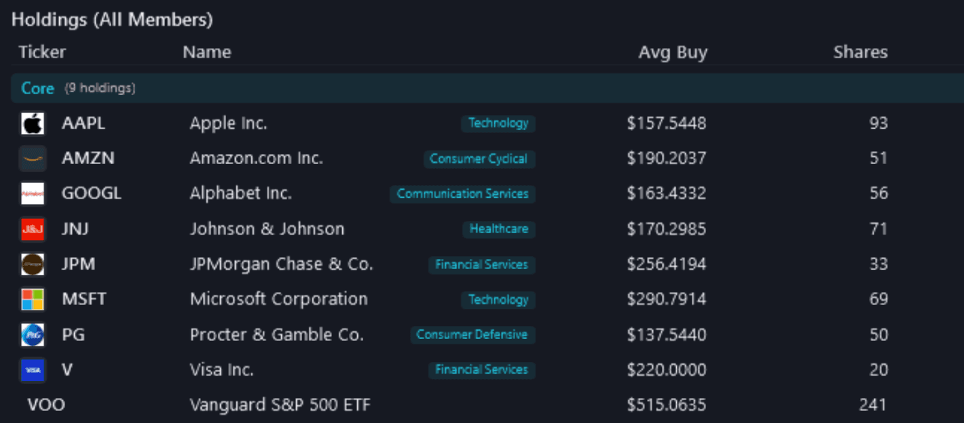Viewport: 964px width, 423px height.
Task: Click the Amazon.com Inc. name
Action: 257,159
